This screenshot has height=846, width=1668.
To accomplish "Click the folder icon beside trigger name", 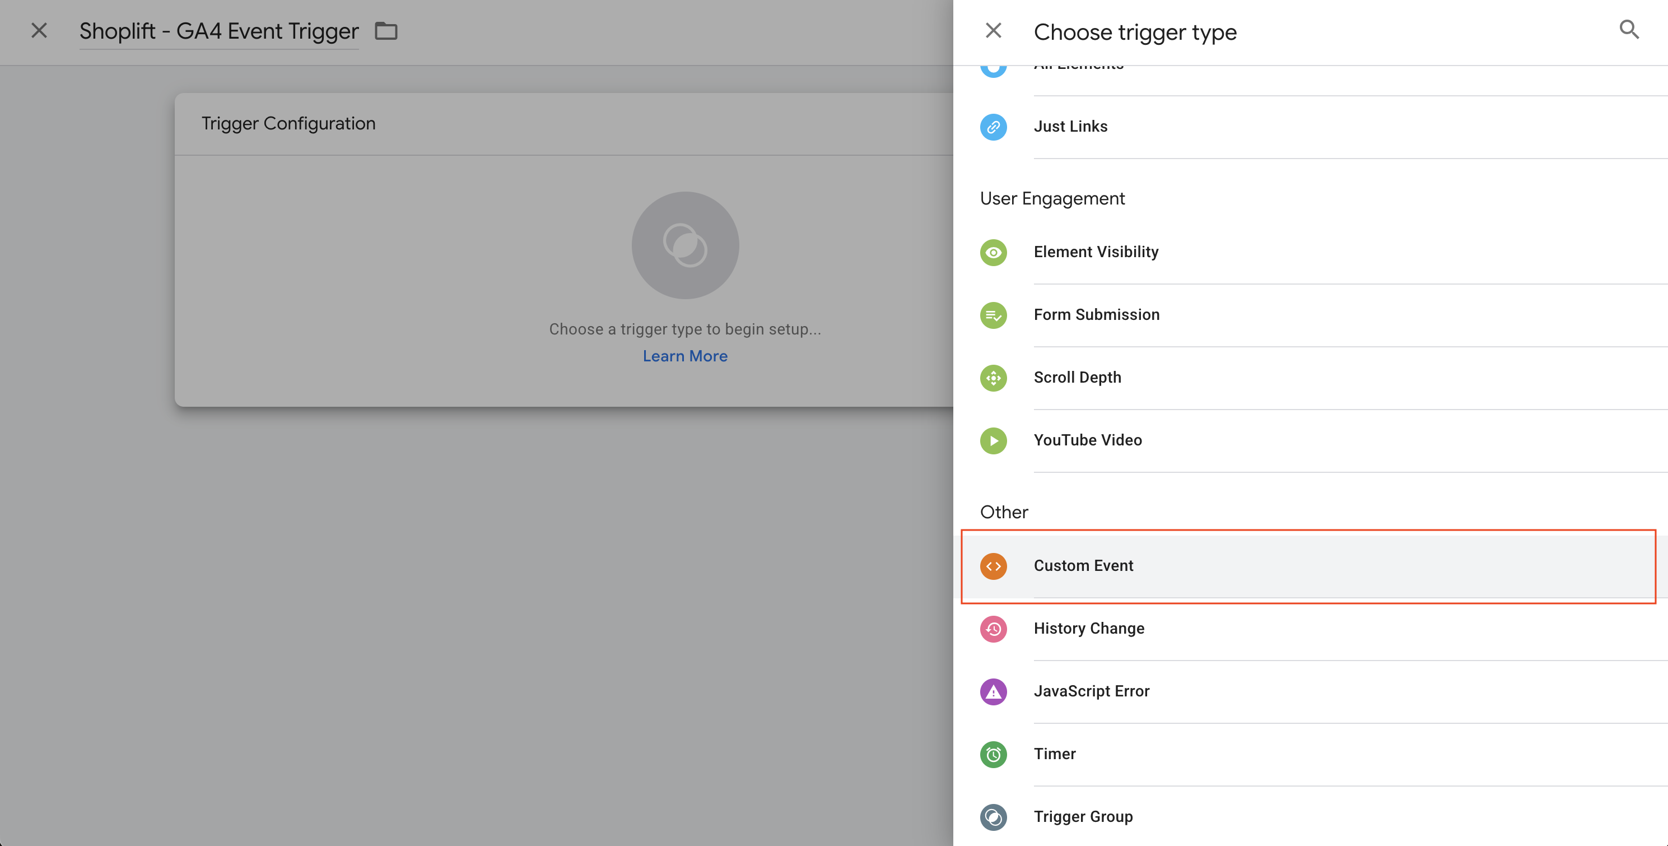I will pos(386,31).
